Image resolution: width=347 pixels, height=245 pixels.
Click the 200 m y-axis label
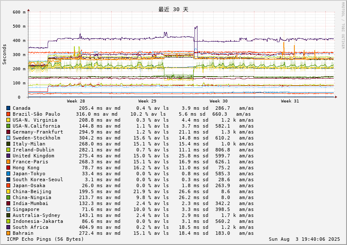point(19,69)
